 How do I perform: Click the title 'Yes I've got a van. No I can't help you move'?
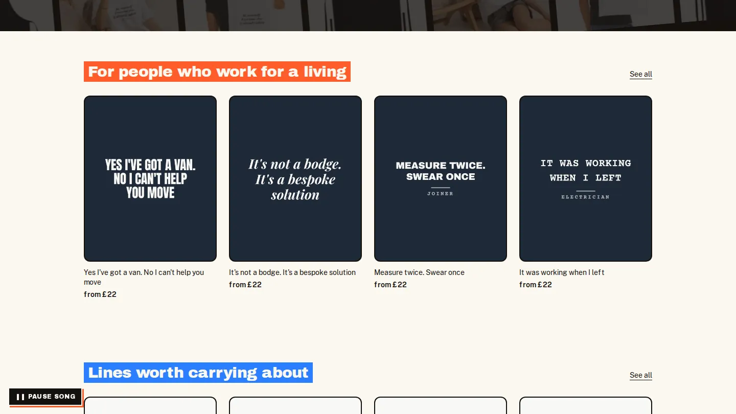click(x=144, y=277)
